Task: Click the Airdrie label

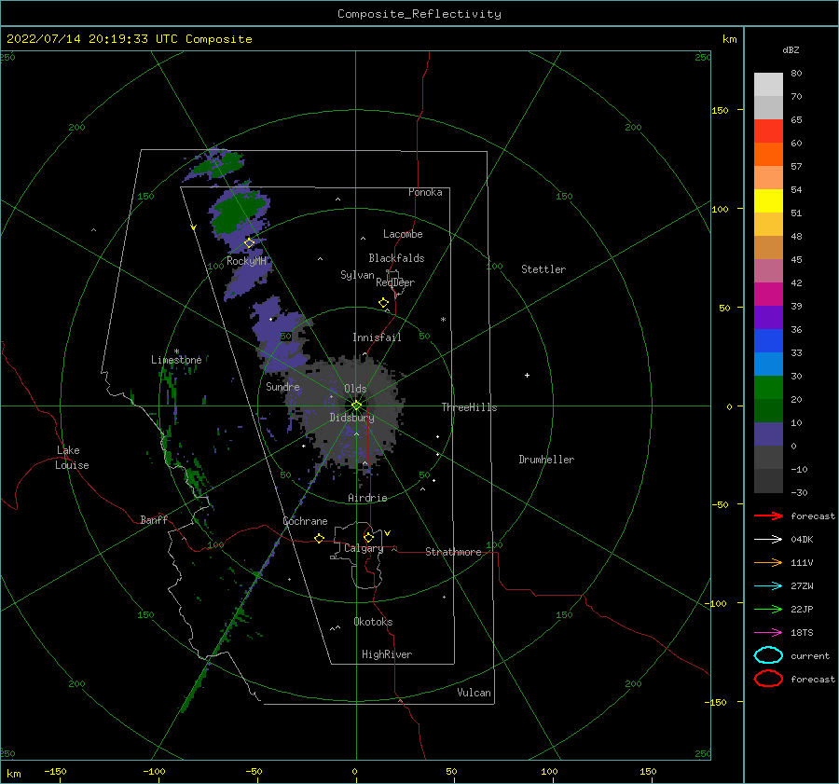Action: pos(367,498)
